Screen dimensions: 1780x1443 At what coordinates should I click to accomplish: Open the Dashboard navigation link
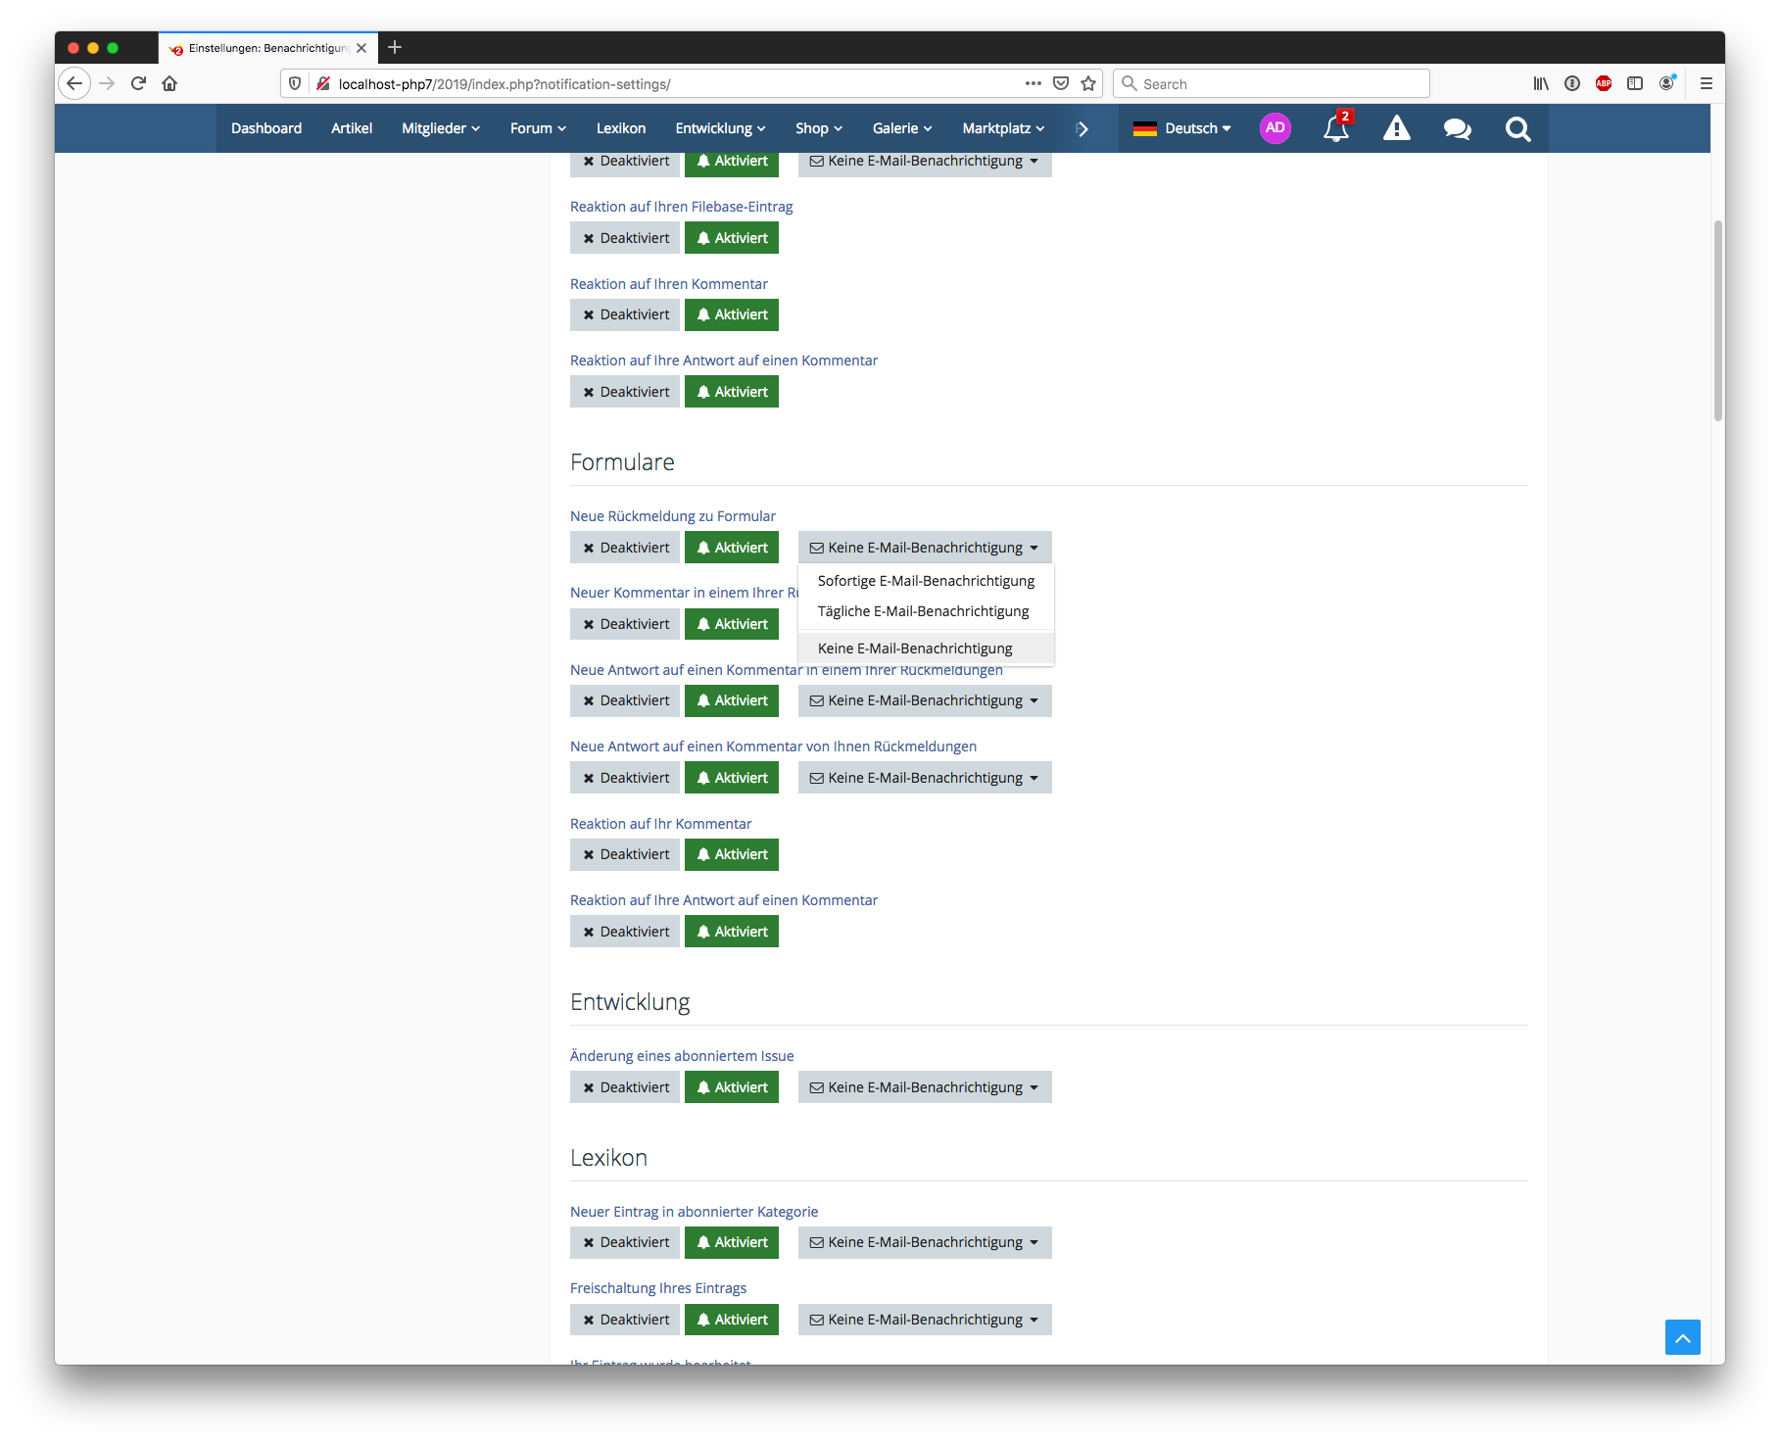[266, 128]
